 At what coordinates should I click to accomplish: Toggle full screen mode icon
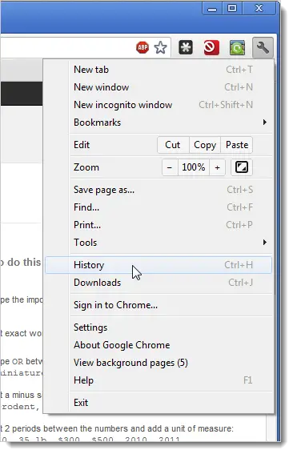pos(242,167)
